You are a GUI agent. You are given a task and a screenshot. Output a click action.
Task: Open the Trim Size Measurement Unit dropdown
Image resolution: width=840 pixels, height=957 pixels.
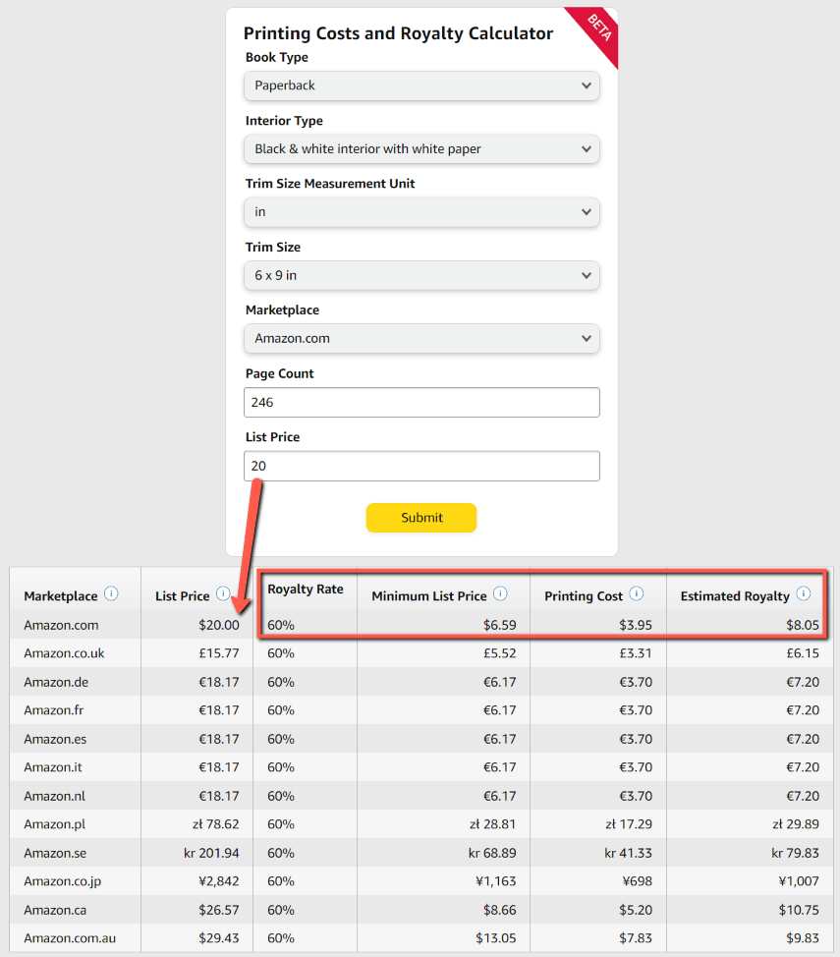pyautogui.click(x=421, y=212)
